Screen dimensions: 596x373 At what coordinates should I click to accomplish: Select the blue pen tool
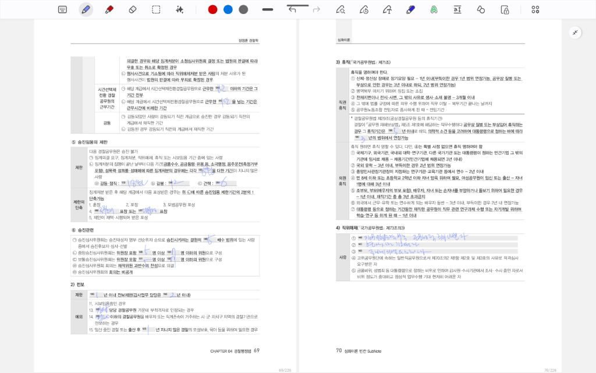(86, 9)
